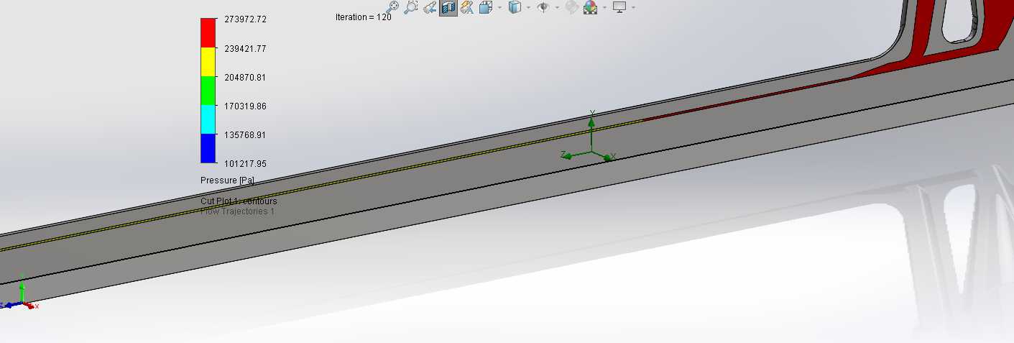Click the Apply Scene icon
Viewport: 1014px width, 343px height.
[x=591, y=7]
